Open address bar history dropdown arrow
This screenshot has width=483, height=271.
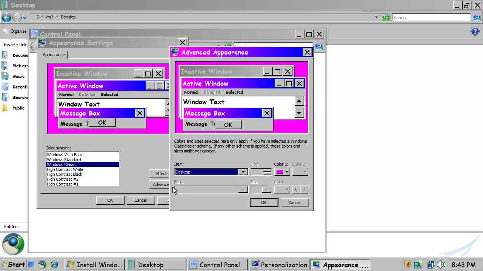(x=376, y=17)
